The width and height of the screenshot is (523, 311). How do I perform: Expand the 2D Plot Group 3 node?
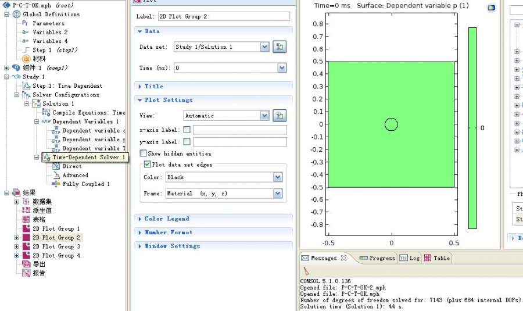(16, 246)
